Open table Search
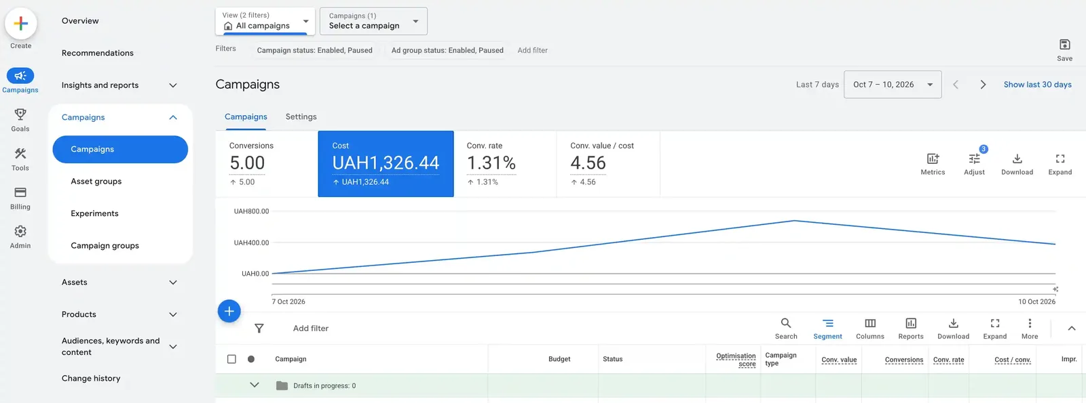This screenshot has width=1086, height=403. 786,328
